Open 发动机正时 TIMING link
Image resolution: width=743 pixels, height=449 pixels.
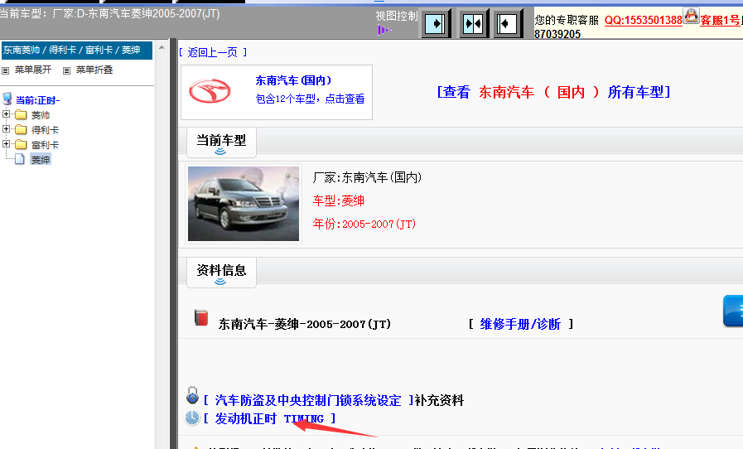click(269, 418)
